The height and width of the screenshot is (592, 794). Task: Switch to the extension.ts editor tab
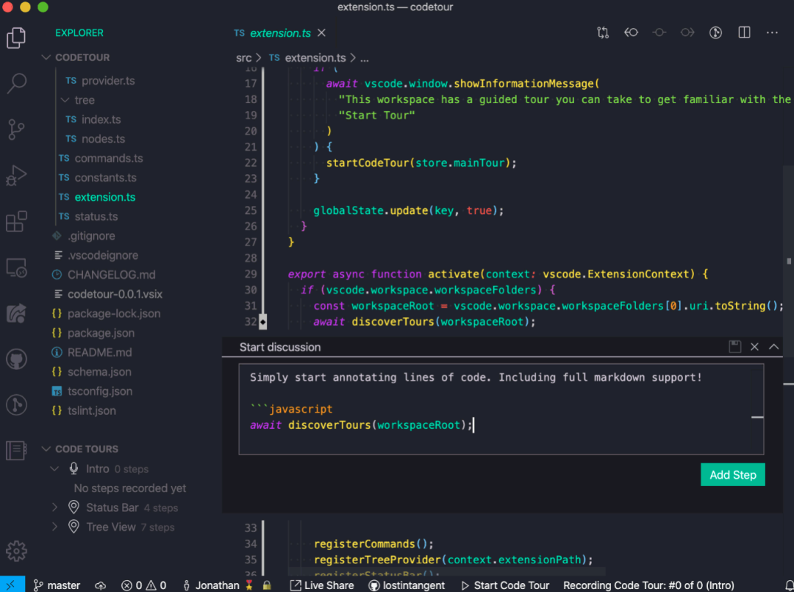coord(280,33)
